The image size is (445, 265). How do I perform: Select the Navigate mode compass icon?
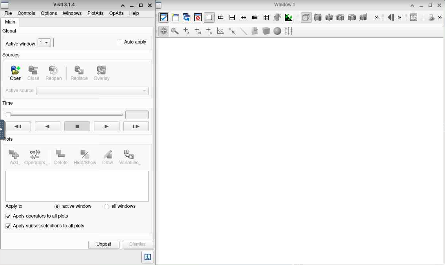(x=164, y=31)
